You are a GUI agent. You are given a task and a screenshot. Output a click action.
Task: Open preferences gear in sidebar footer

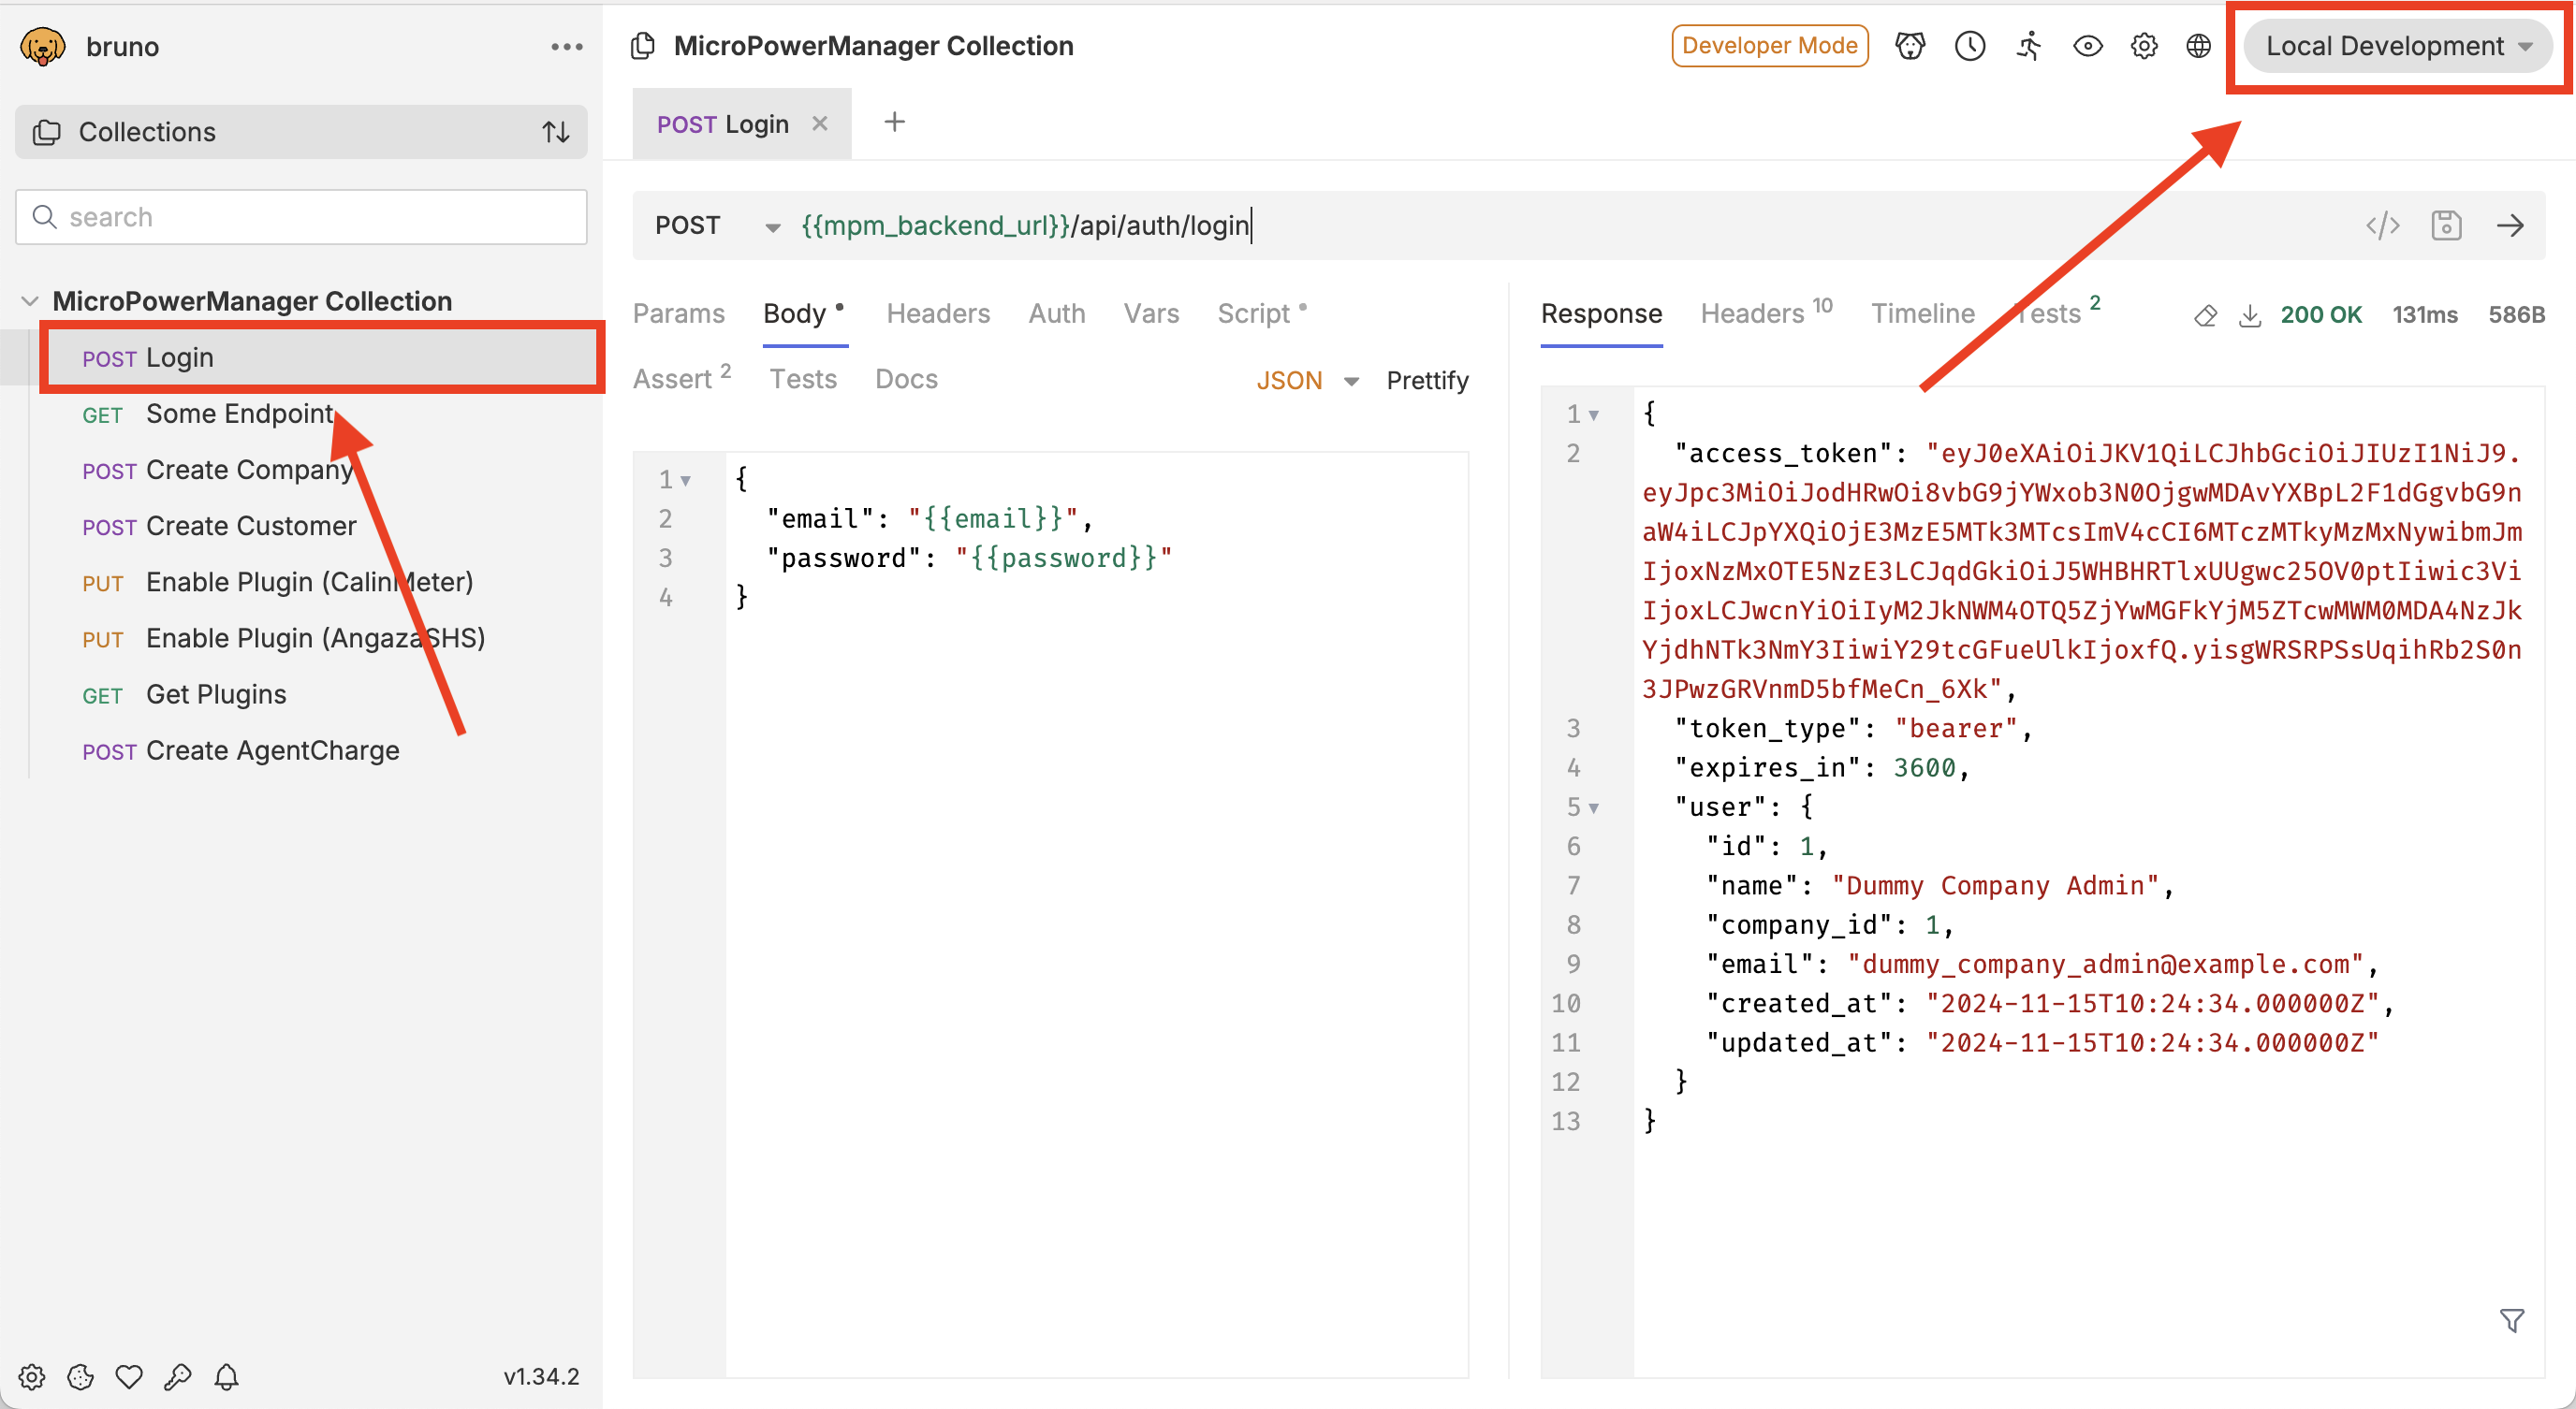point(32,1376)
